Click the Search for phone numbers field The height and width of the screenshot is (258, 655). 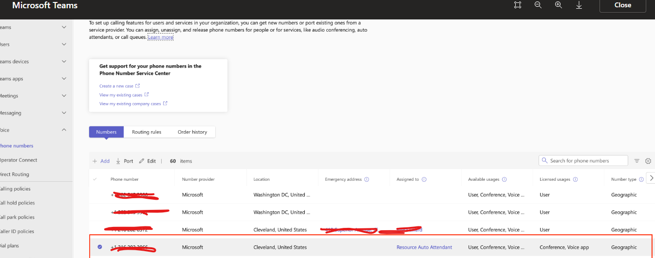[x=583, y=160]
